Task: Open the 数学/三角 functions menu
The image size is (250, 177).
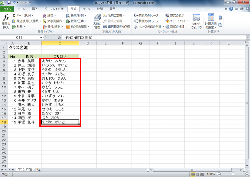Action: click(x=76, y=21)
